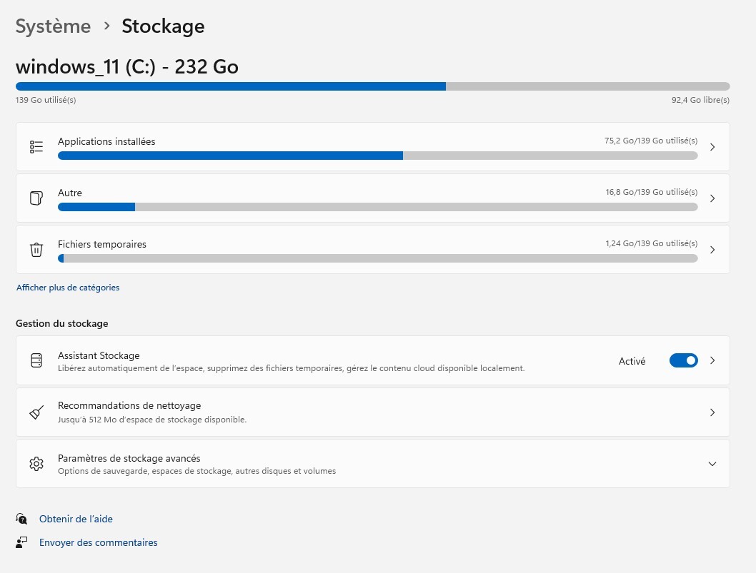This screenshot has height=573, width=756.
Task: Go back to Système breadcrumb
Action: (x=53, y=26)
